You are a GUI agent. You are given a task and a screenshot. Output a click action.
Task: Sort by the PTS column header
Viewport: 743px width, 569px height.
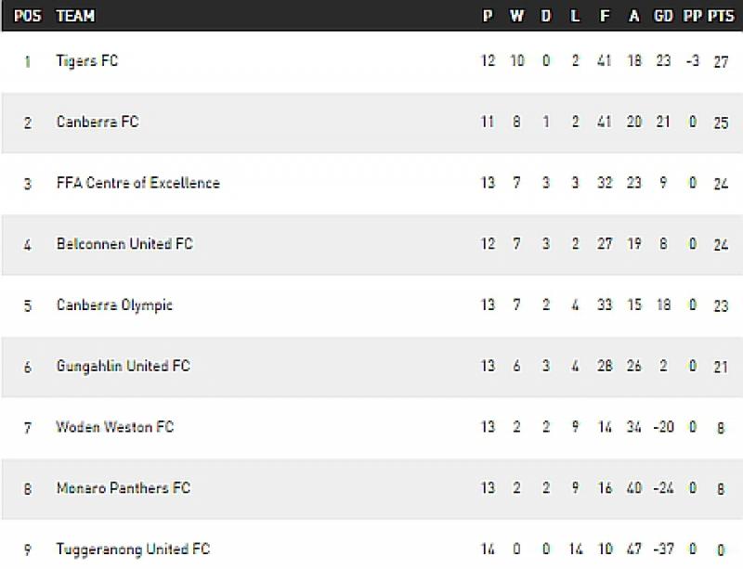(721, 16)
